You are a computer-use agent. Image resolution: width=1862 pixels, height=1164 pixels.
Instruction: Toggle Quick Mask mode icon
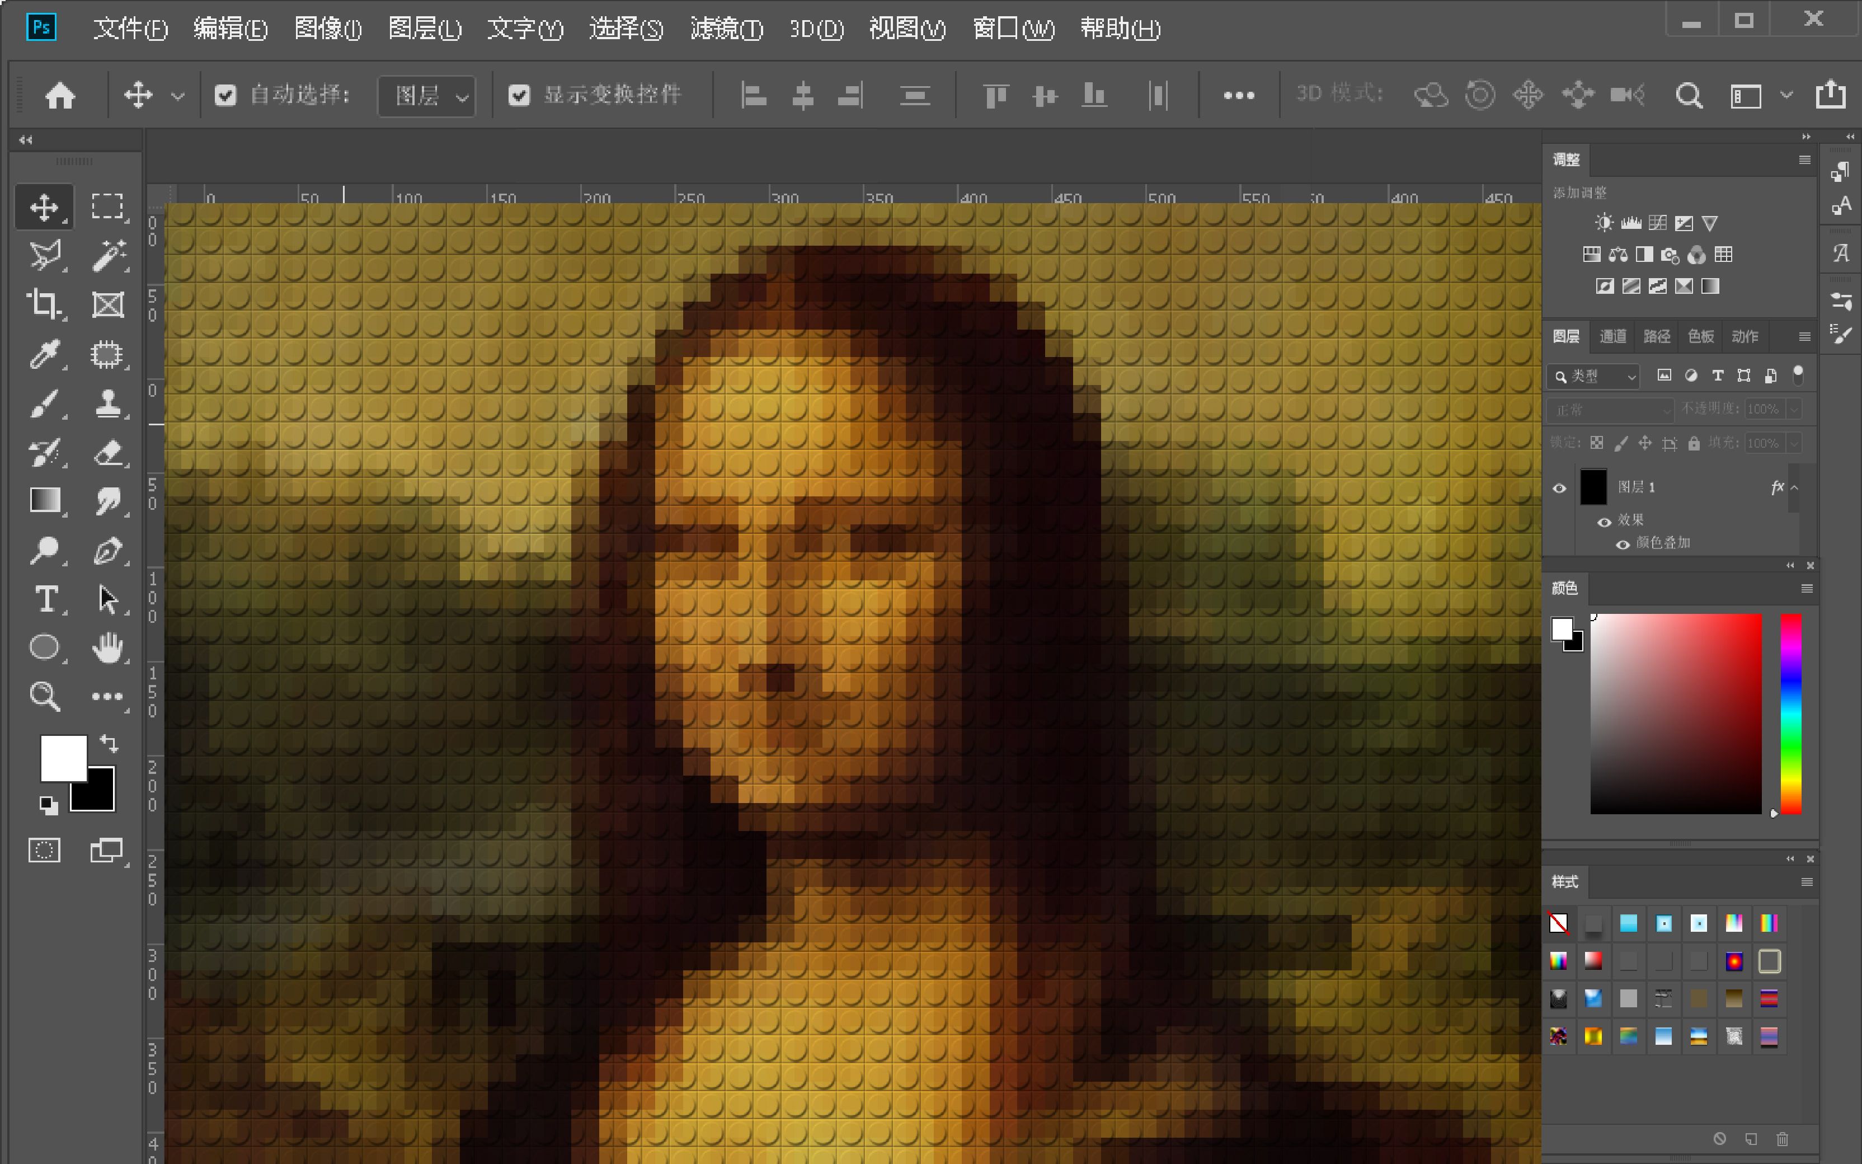point(44,851)
